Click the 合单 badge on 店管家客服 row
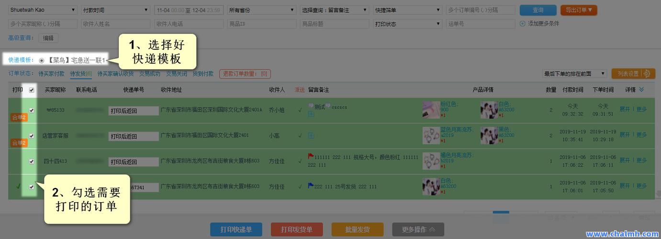Screen dimensions: 661x239 [x=19, y=142]
